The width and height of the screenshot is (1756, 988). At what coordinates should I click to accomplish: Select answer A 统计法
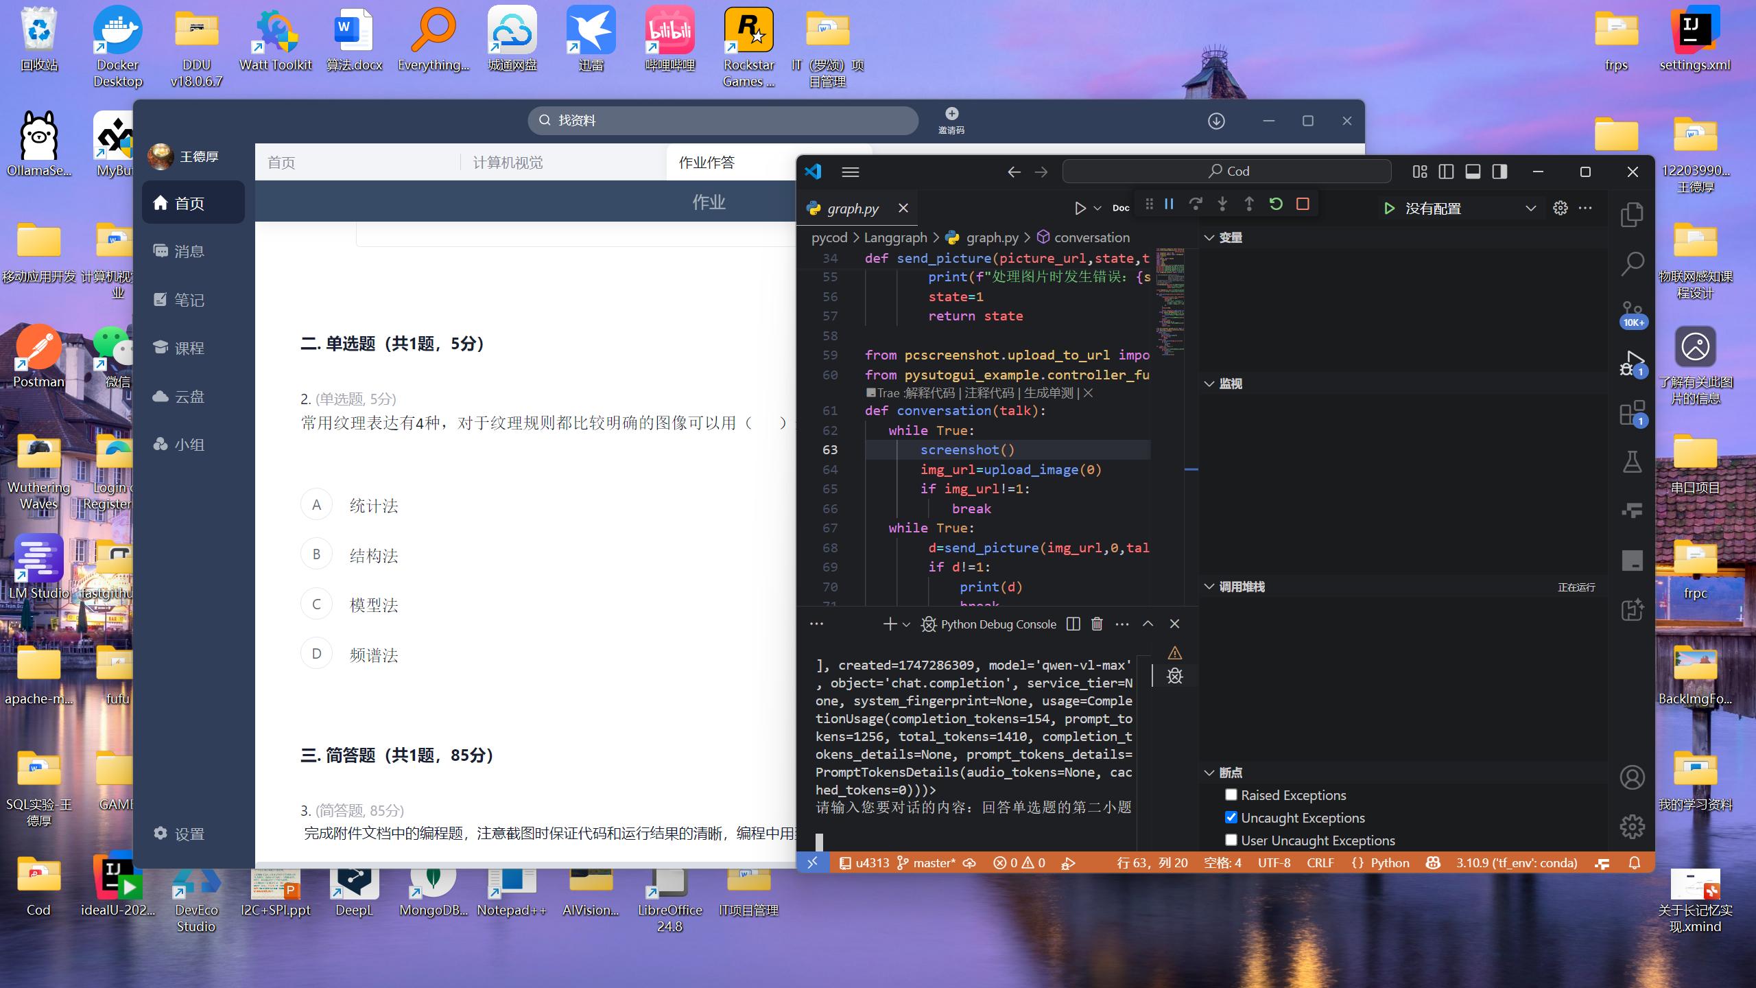point(316,505)
